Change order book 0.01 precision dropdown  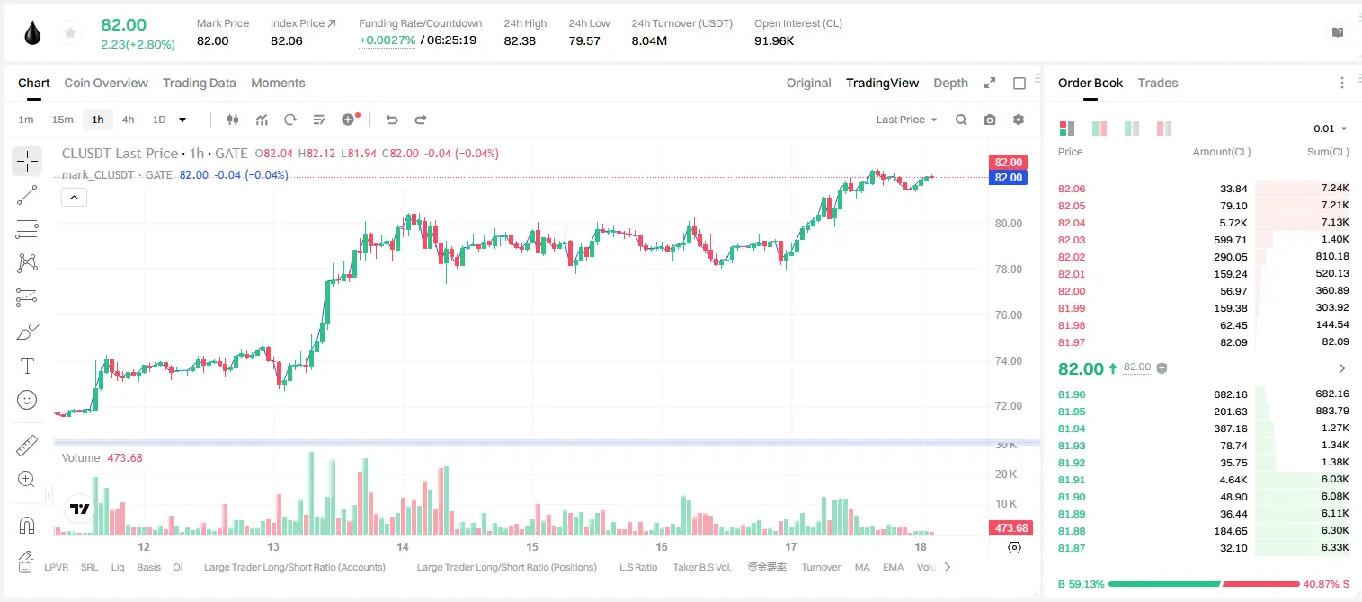pyautogui.click(x=1331, y=128)
